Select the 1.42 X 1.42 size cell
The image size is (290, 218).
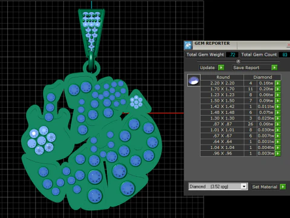click(x=222, y=107)
